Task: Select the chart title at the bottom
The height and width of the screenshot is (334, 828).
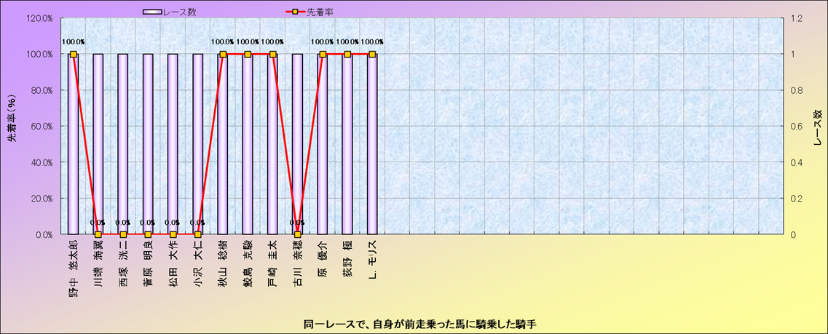Action: pos(414,323)
